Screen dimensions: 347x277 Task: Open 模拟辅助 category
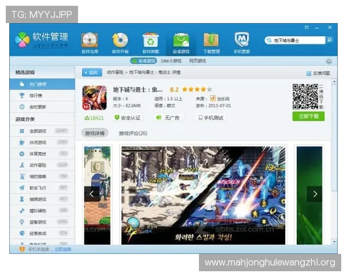tap(42, 211)
